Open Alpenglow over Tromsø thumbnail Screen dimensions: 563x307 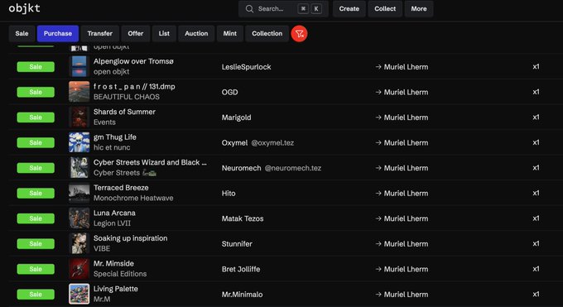point(79,66)
